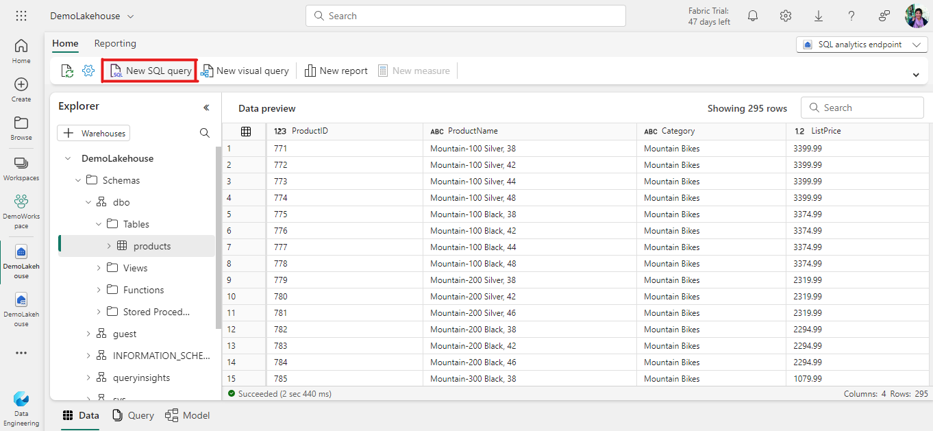This screenshot has height=431, width=933.
Task: Click the Succeeded status message
Action: [x=280, y=394]
